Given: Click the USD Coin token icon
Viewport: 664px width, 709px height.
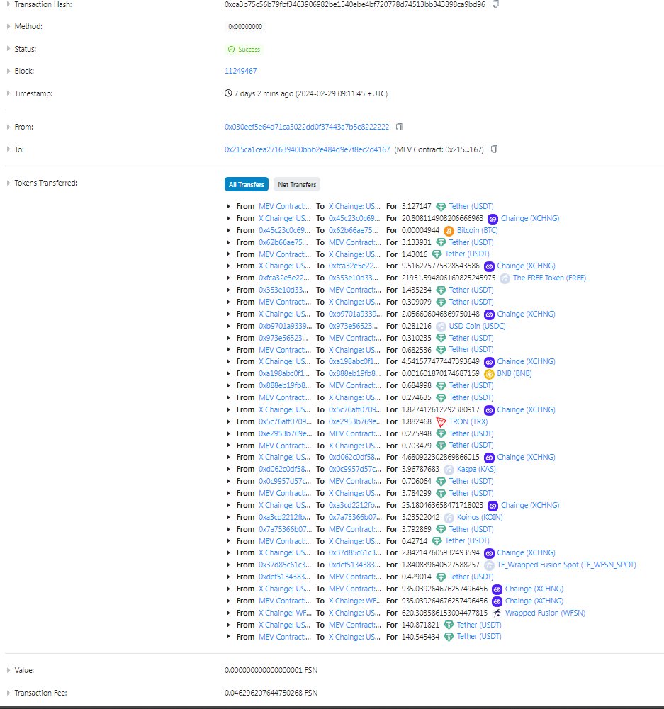Looking at the screenshot, I should pyautogui.click(x=441, y=327).
